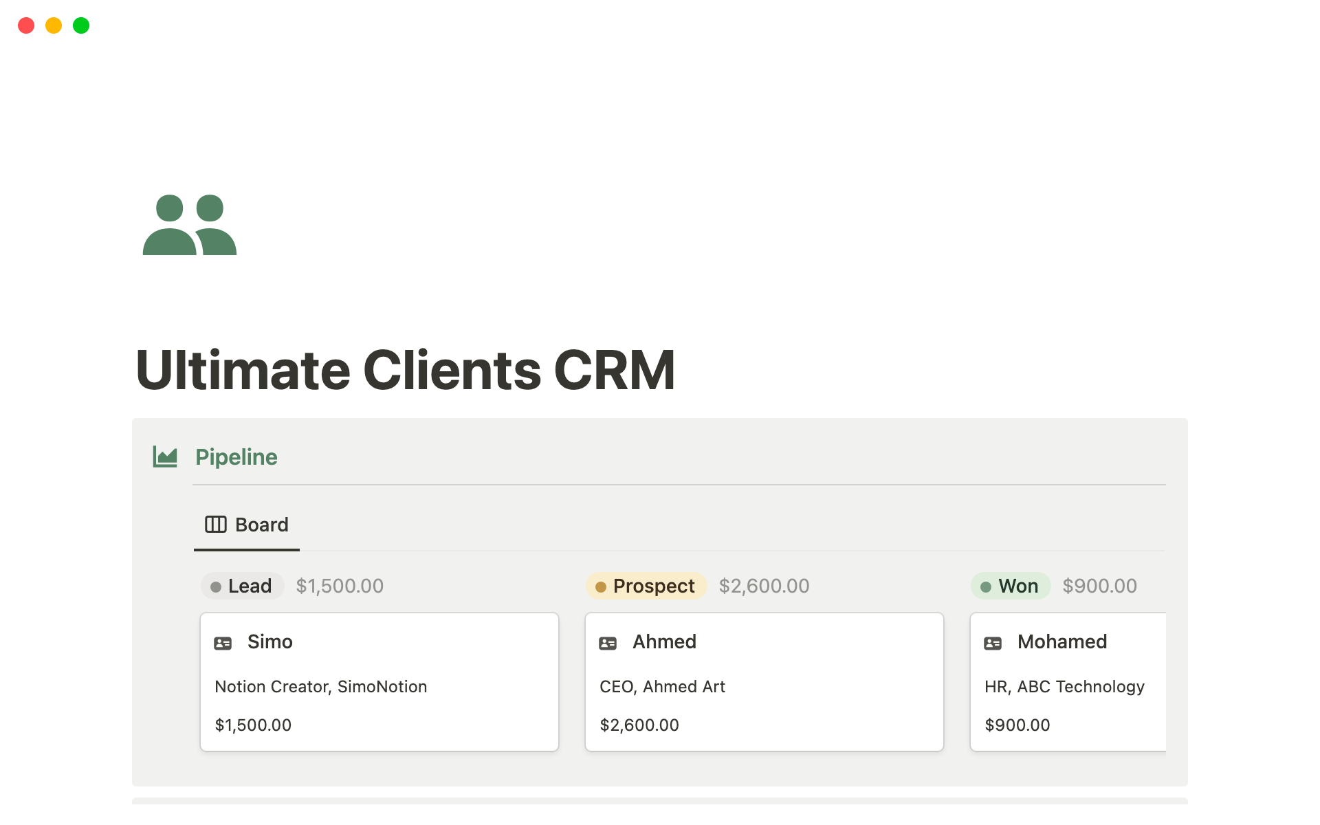Click the Lead status group label
Screen dimensions: 1320x825
(250, 586)
